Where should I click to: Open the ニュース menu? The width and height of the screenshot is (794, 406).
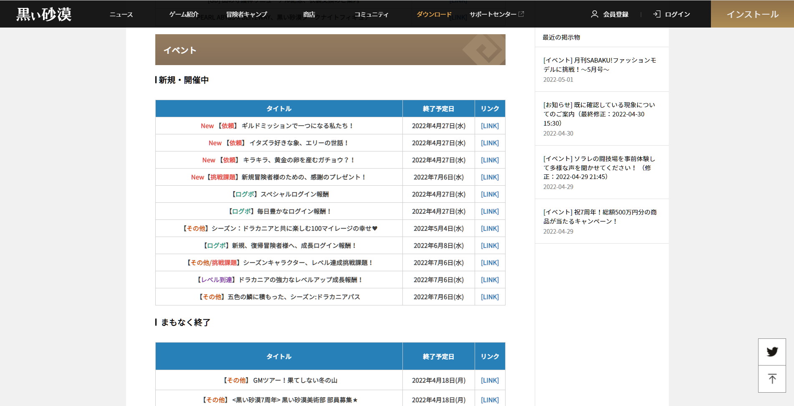(x=121, y=14)
